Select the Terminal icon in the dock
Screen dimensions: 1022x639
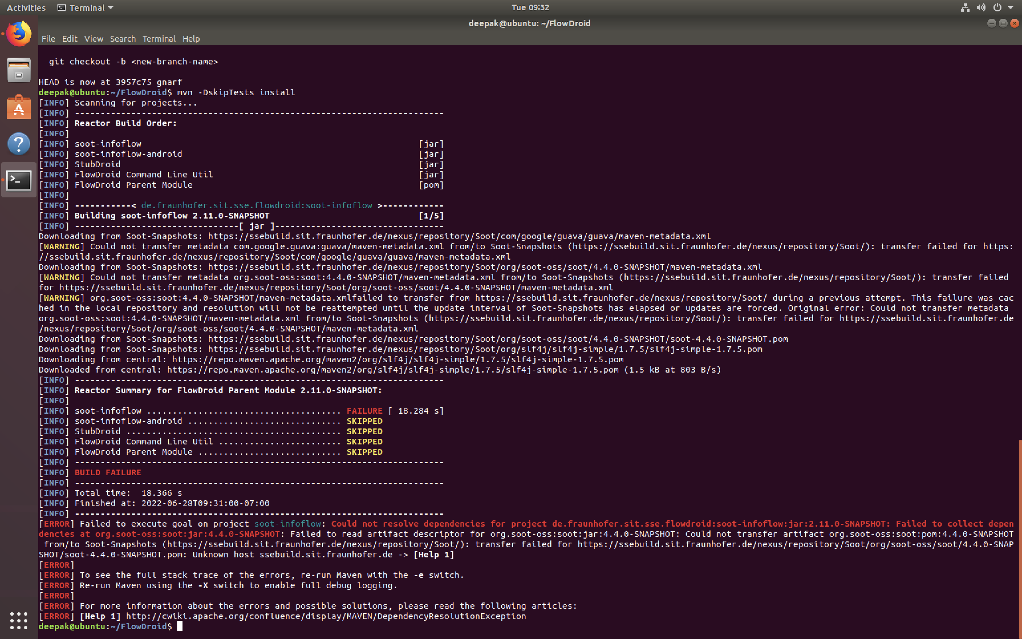pyautogui.click(x=19, y=181)
